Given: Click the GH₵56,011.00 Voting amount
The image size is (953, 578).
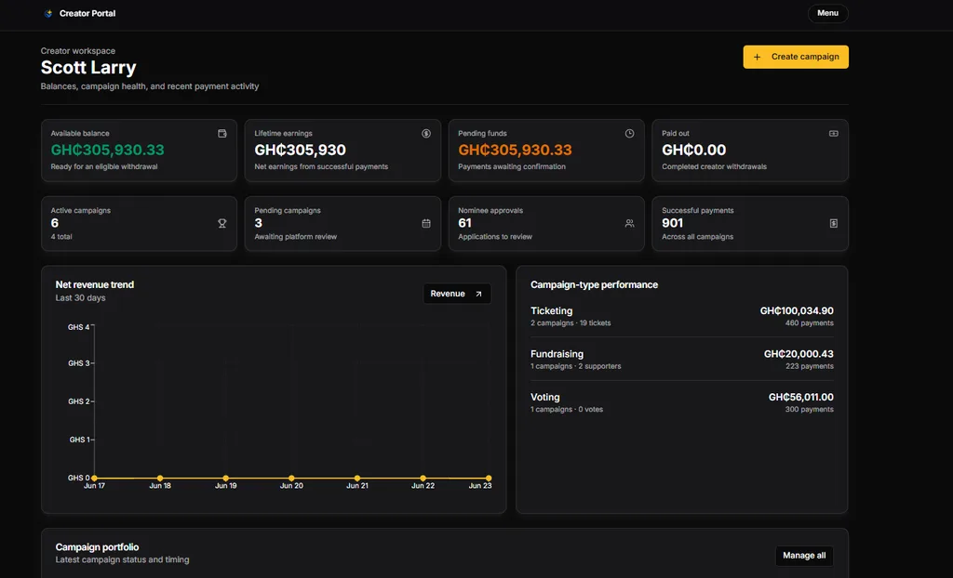Looking at the screenshot, I should [x=800, y=397].
